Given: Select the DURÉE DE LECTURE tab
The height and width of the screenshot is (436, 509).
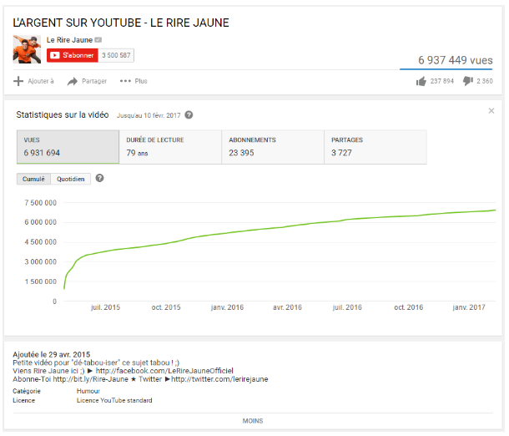Looking at the screenshot, I should coord(170,147).
